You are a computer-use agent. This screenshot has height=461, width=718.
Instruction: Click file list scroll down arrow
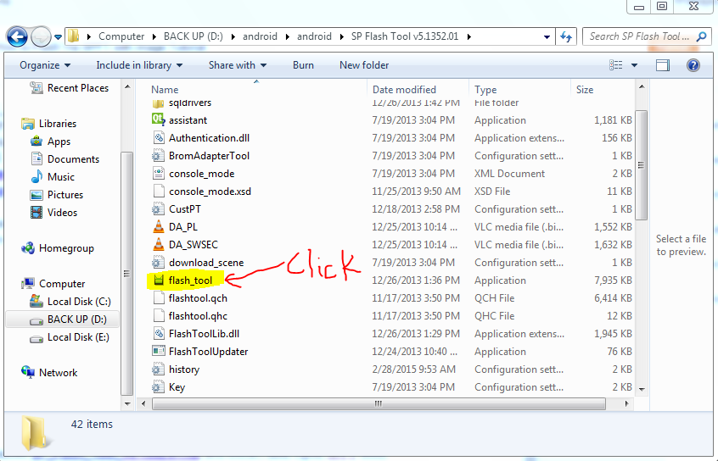(642, 389)
